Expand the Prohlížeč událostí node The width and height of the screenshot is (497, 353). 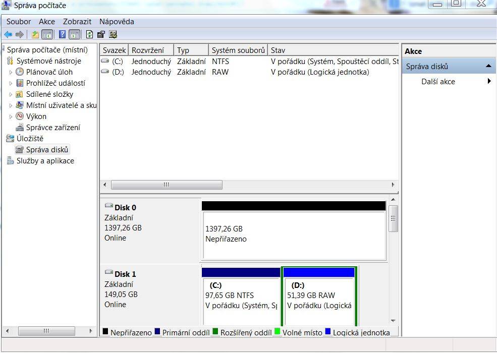(x=11, y=83)
